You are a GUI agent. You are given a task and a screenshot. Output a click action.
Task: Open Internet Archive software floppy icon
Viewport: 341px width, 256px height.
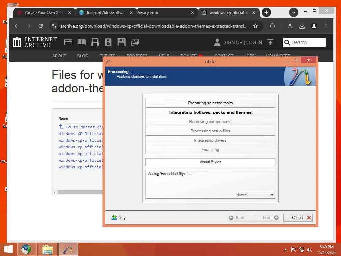[121, 42]
